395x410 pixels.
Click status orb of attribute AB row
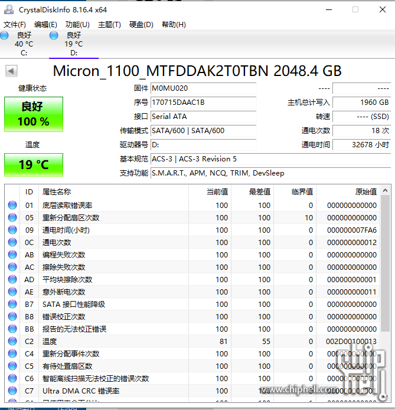(x=12, y=254)
